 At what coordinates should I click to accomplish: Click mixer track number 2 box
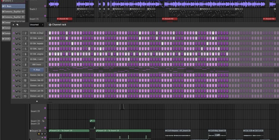(x=25, y=33)
